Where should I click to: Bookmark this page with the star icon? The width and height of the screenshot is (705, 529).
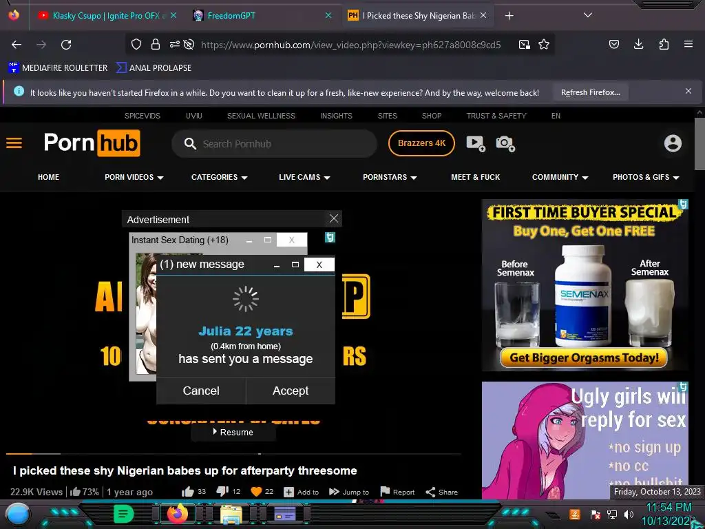(544, 44)
